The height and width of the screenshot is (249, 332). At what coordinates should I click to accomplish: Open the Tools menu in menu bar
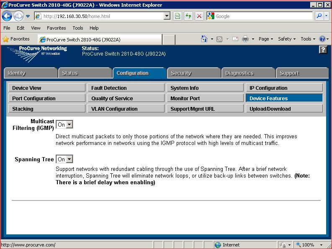tap(78, 28)
